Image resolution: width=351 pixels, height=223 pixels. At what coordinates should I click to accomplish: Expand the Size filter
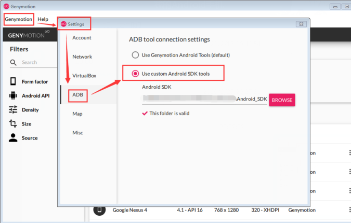point(27,124)
